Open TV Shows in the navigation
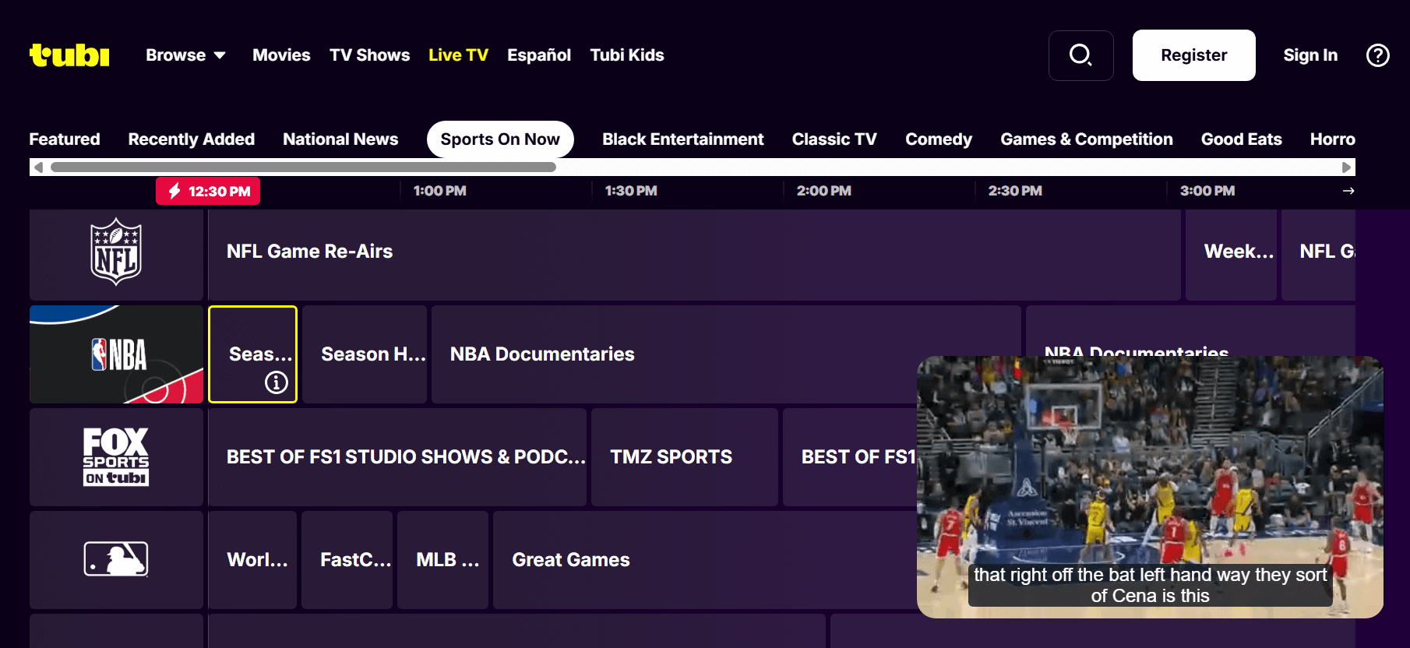The width and height of the screenshot is (1410, 648). click(x=369, y=55)
